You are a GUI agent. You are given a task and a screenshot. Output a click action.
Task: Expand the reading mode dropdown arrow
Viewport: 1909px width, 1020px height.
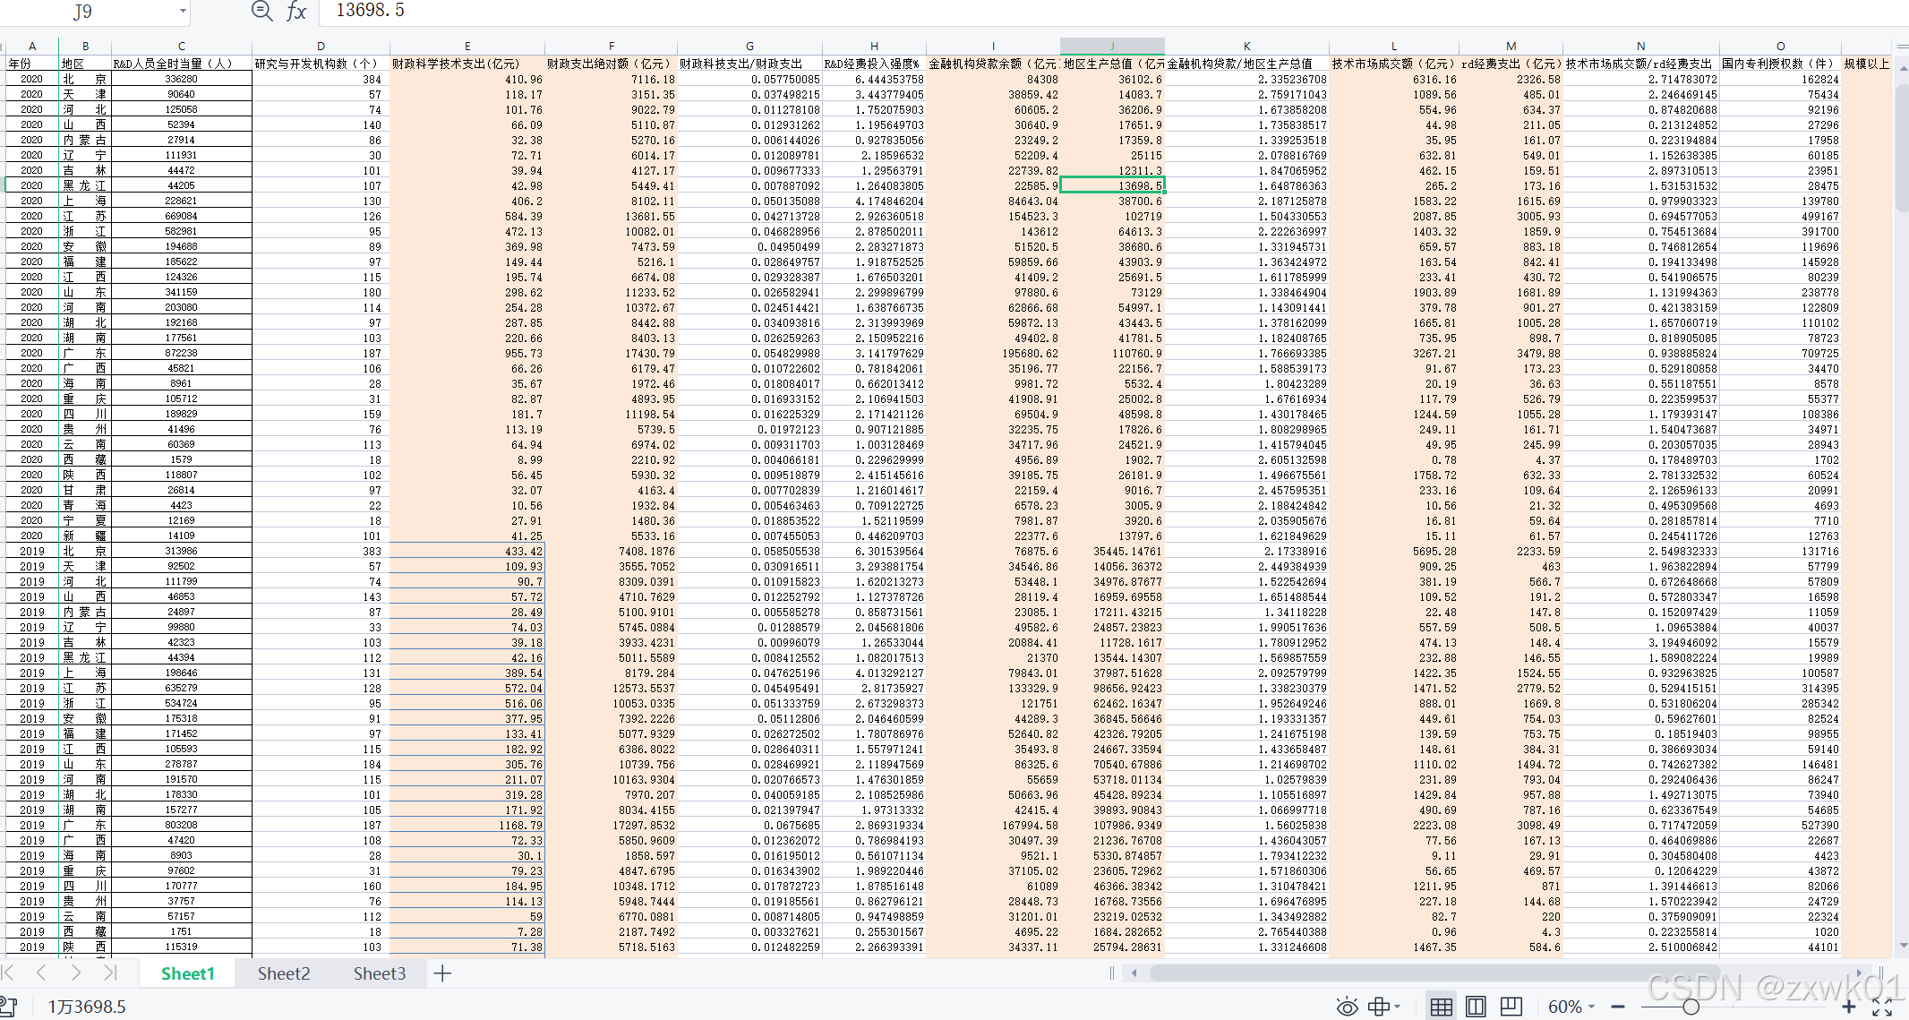1398,1007
